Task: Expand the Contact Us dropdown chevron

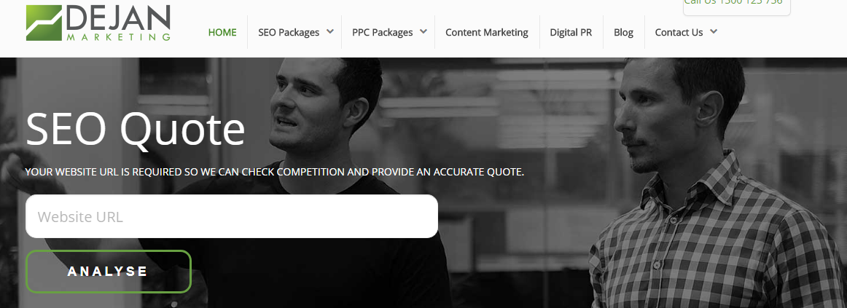Action: tap(714, 32)
